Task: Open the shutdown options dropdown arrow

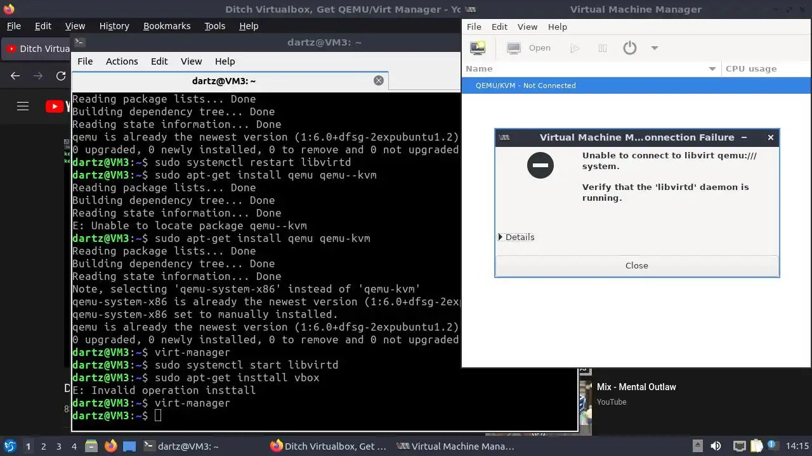Action: coord(655,48)
